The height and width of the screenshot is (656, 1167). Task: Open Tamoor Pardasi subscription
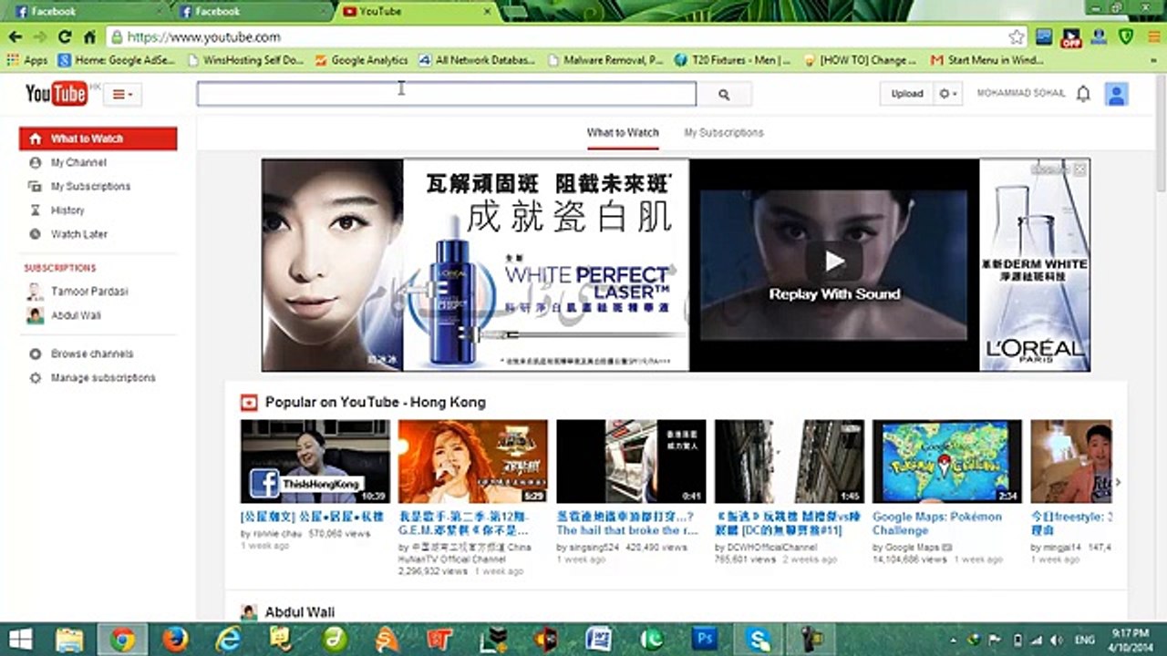[88, 292]
